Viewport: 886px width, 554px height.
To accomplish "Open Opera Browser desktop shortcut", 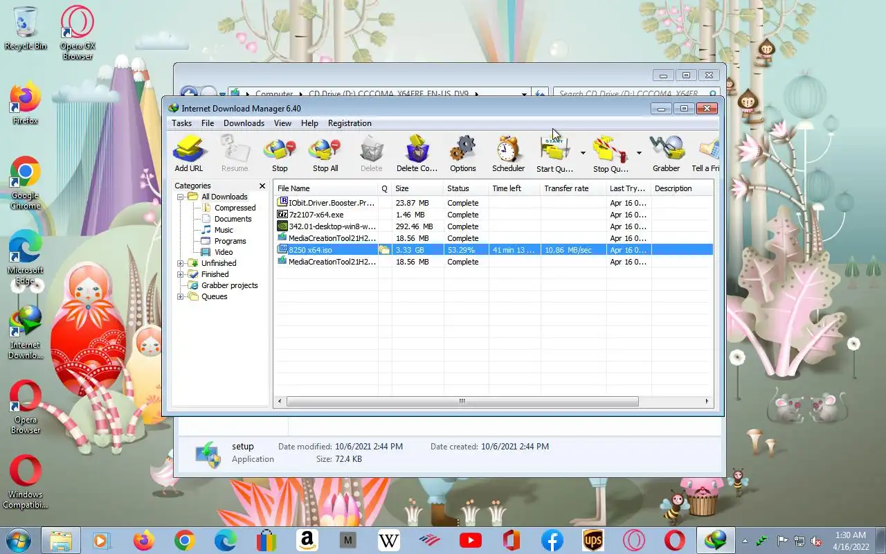I will point(26,407).
